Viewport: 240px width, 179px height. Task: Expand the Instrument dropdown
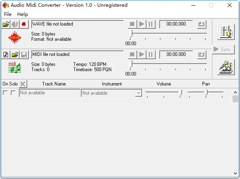pyautogui.click(x=138, y=93)
